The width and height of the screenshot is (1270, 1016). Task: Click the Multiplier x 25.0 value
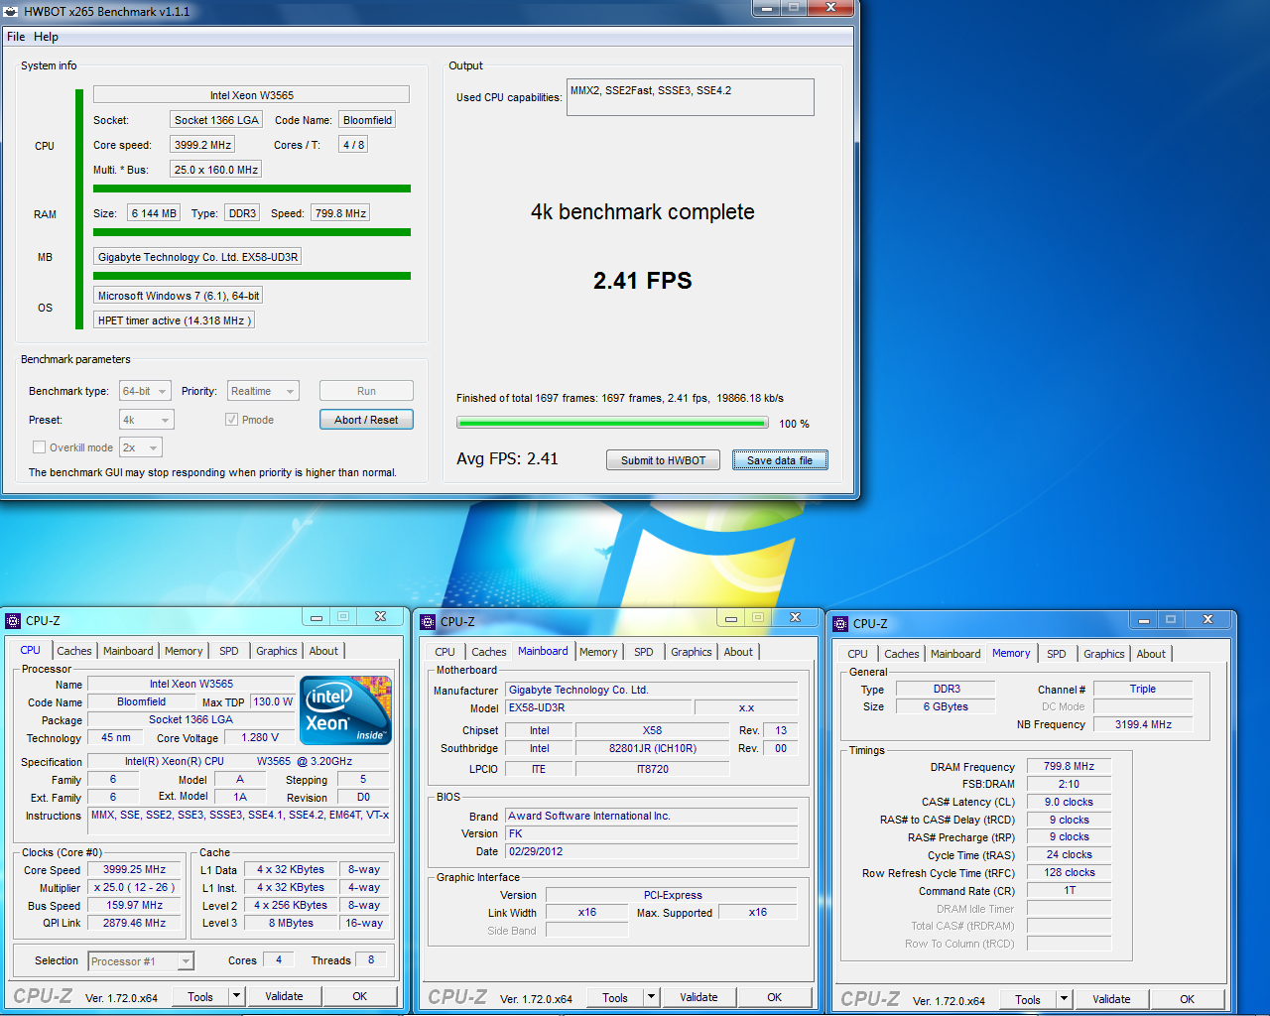134,887
